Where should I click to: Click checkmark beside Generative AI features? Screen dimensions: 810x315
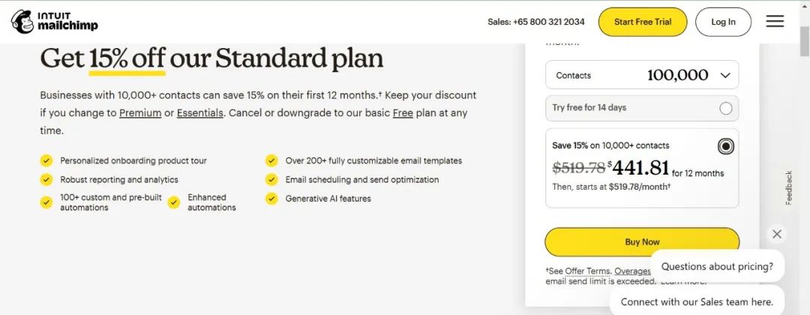(271, 199)
